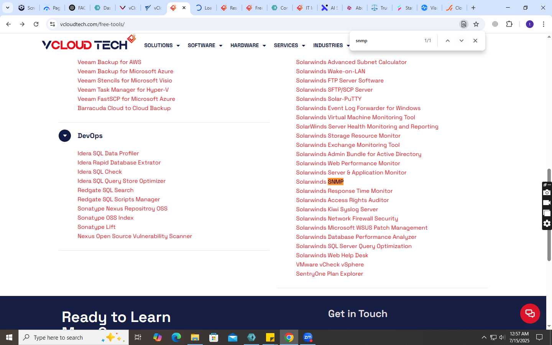Open site information icon in address bar
This screenshot has height=345, width=552.
[x=53, y=24]
